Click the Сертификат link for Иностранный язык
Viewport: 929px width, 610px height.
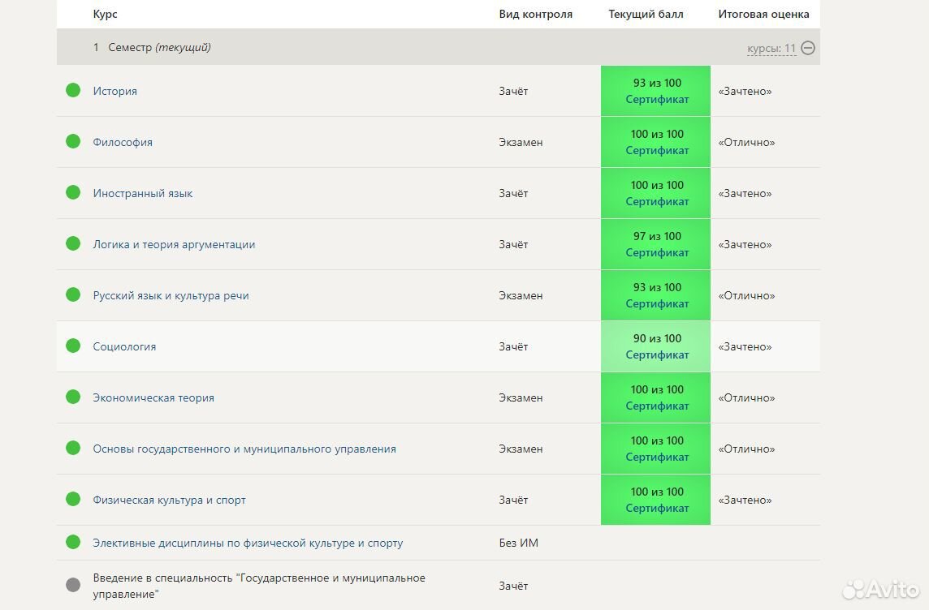pyautogui.click(x=657, y=202)
